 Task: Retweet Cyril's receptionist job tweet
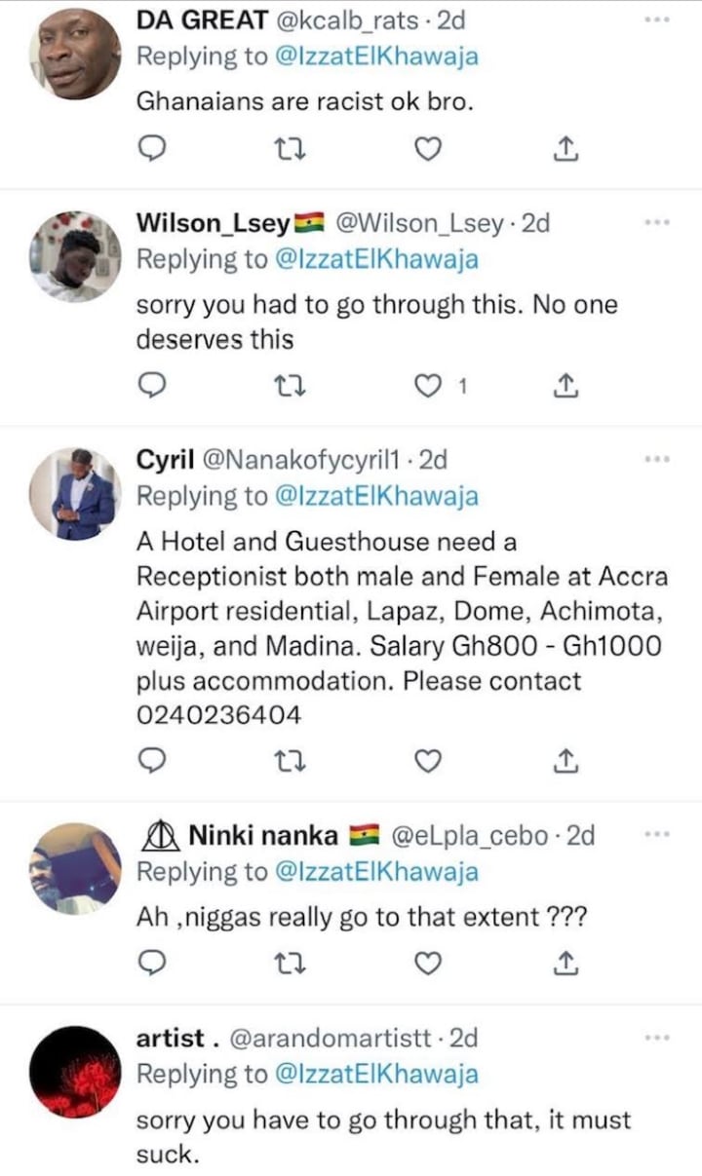pyautogui.click(x=288, y=760)
